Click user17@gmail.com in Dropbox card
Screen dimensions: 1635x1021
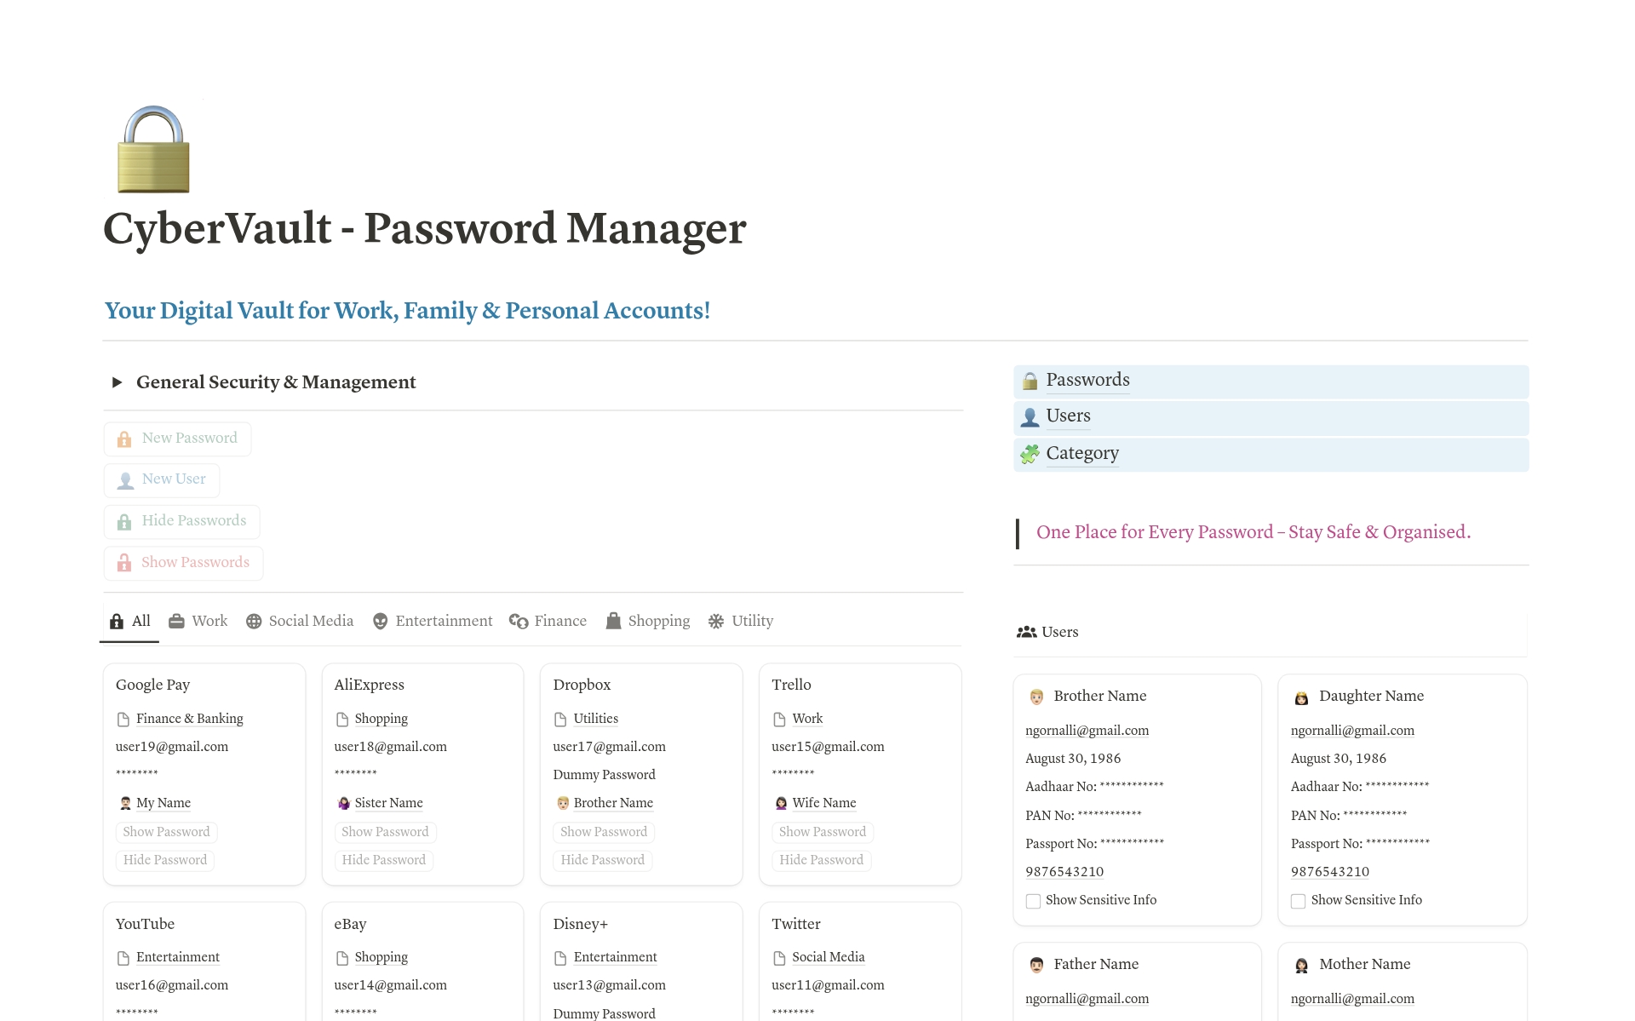[610, 747]
